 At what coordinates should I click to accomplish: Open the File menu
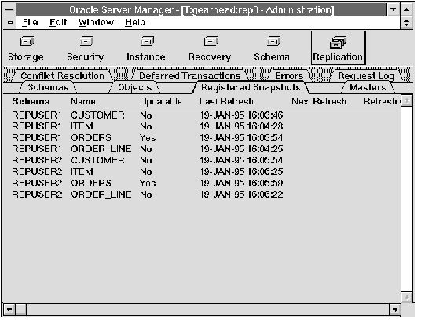[x=30, y=23]
